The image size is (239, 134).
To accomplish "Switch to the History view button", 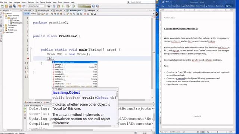I will coord(33,14).
